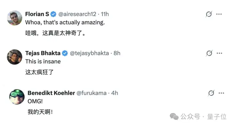
Task: Click Florian S's verified badge
Action: click(x=53, y=14)
